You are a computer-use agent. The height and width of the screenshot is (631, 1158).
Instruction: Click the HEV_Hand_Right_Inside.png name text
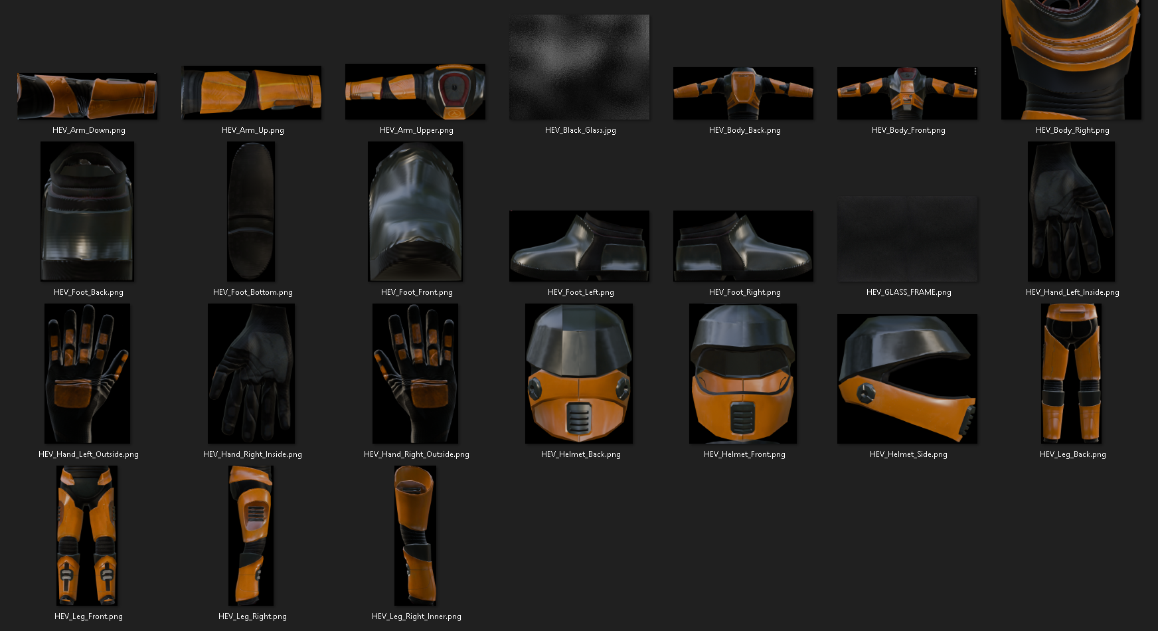(253, 454)
